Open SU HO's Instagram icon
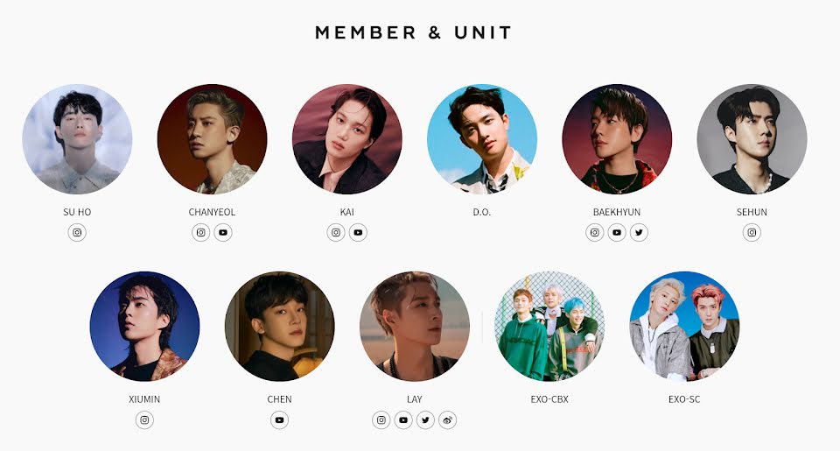This screenshot has width=840, height=451. coord(77,233)
